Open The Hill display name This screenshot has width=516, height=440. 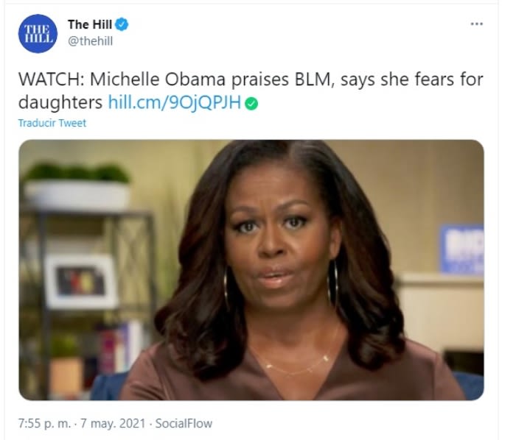[90, 24]
